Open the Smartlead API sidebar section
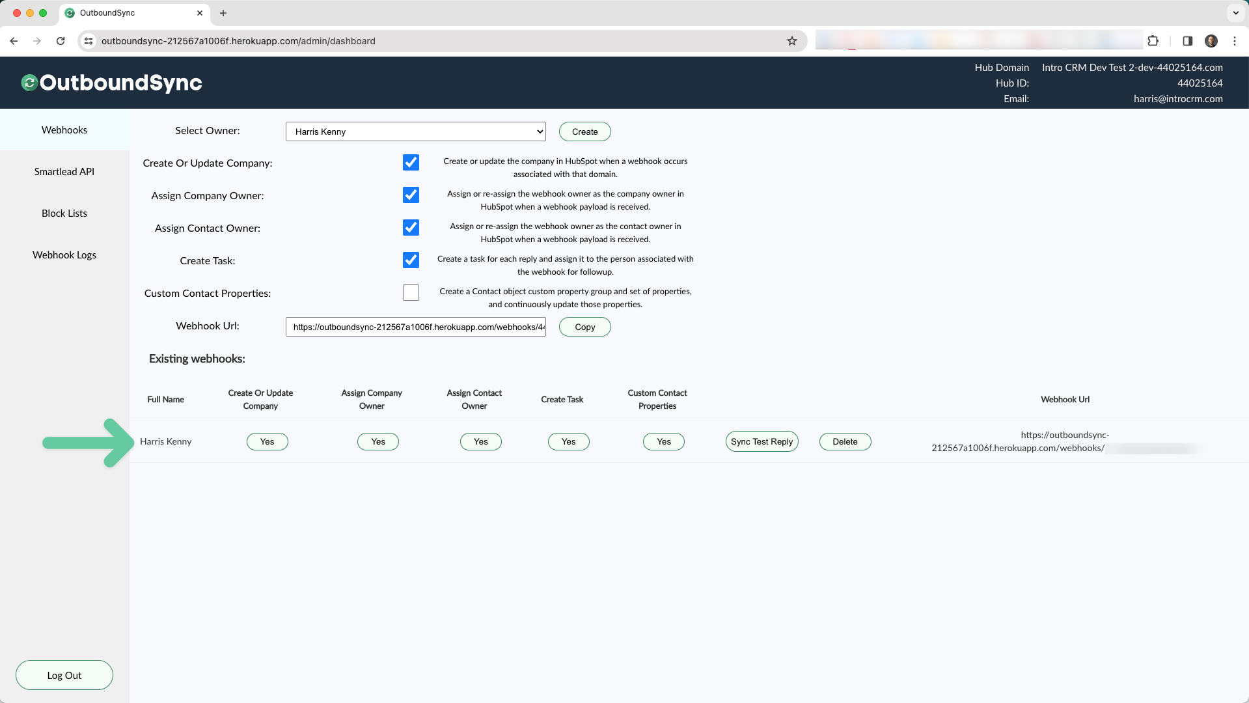The width and height of the screenshot is (1249, 703). click(x=64, y=172)
